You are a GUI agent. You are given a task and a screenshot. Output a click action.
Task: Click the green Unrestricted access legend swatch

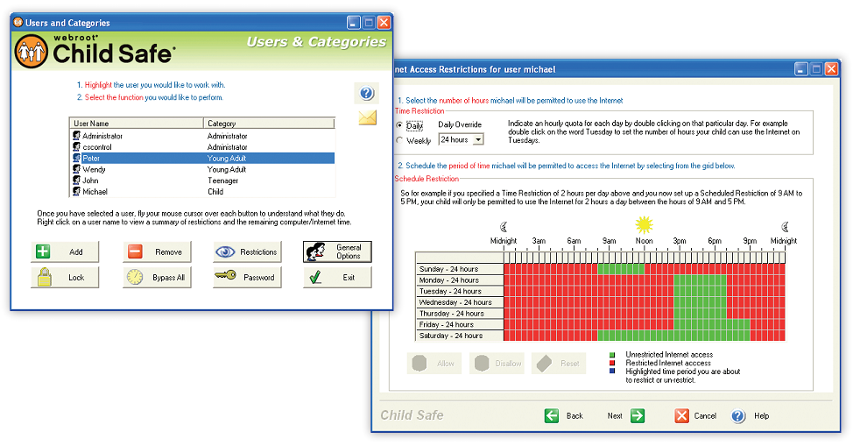point(612,355)
